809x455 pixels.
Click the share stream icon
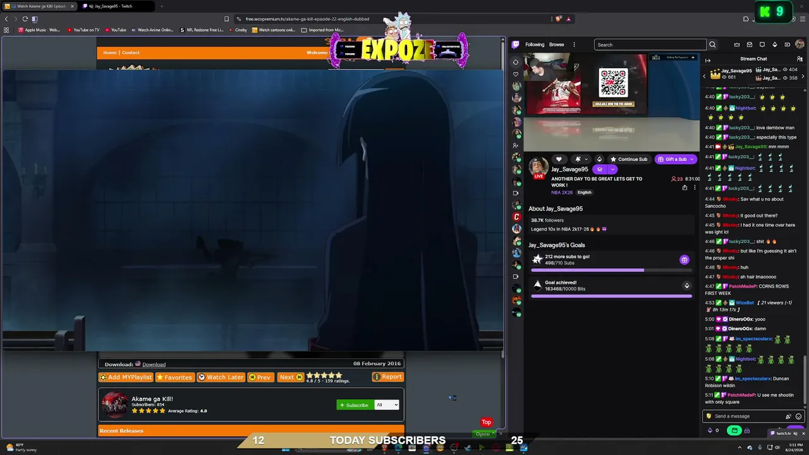(x=684, y=188)
